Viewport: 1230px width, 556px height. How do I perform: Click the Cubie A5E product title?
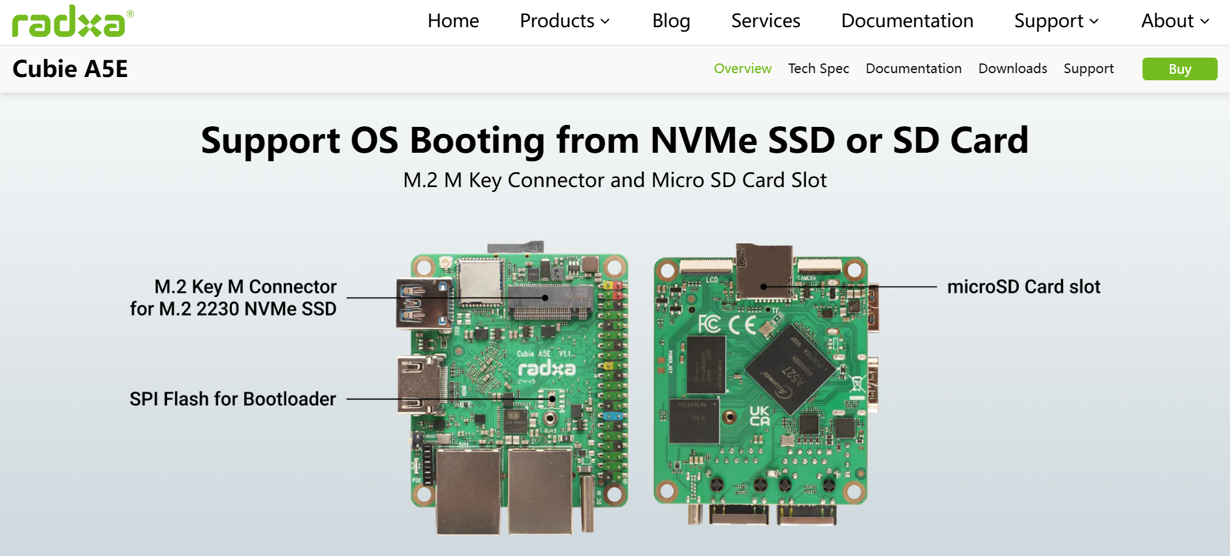click(70, 69)
